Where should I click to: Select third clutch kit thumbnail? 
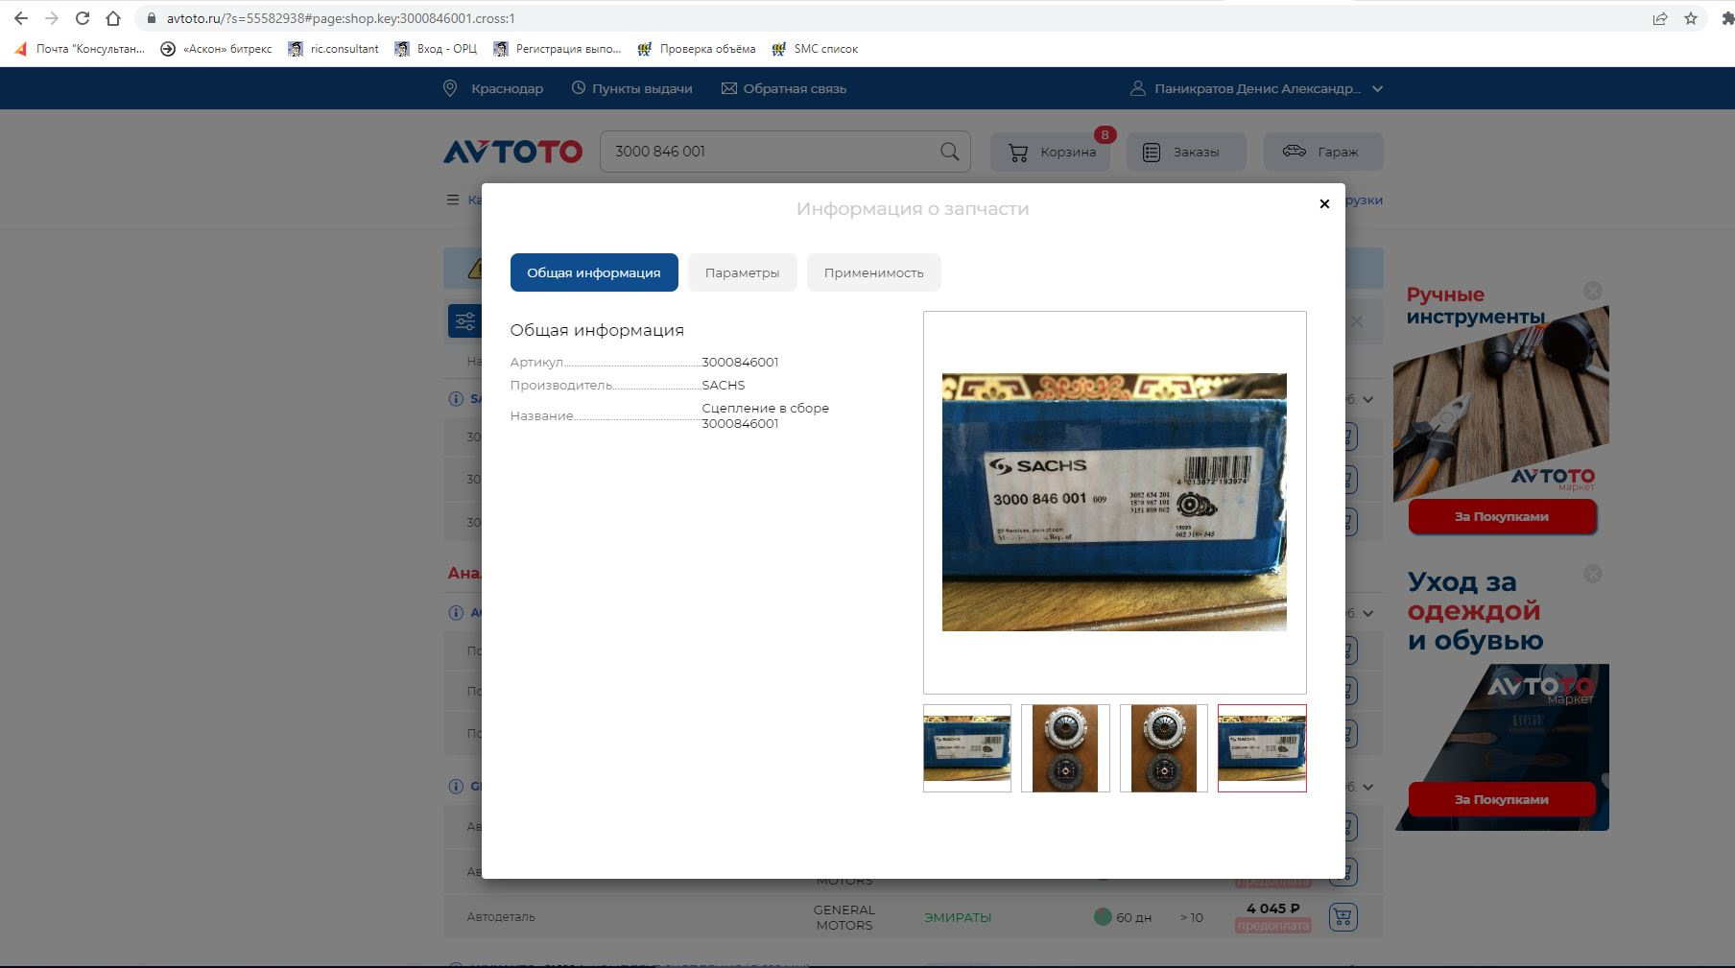[x=1164, y=748]
